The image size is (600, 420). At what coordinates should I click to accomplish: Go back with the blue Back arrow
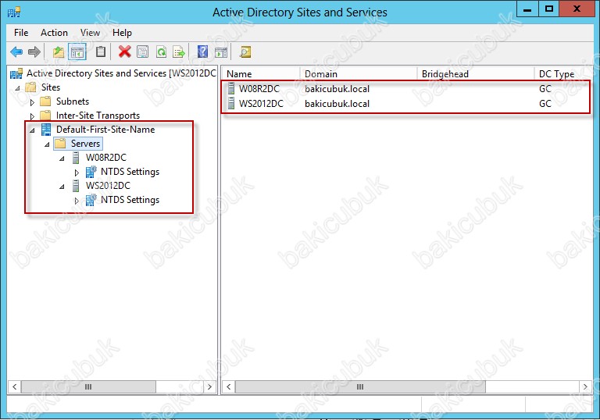coord(16,52)
